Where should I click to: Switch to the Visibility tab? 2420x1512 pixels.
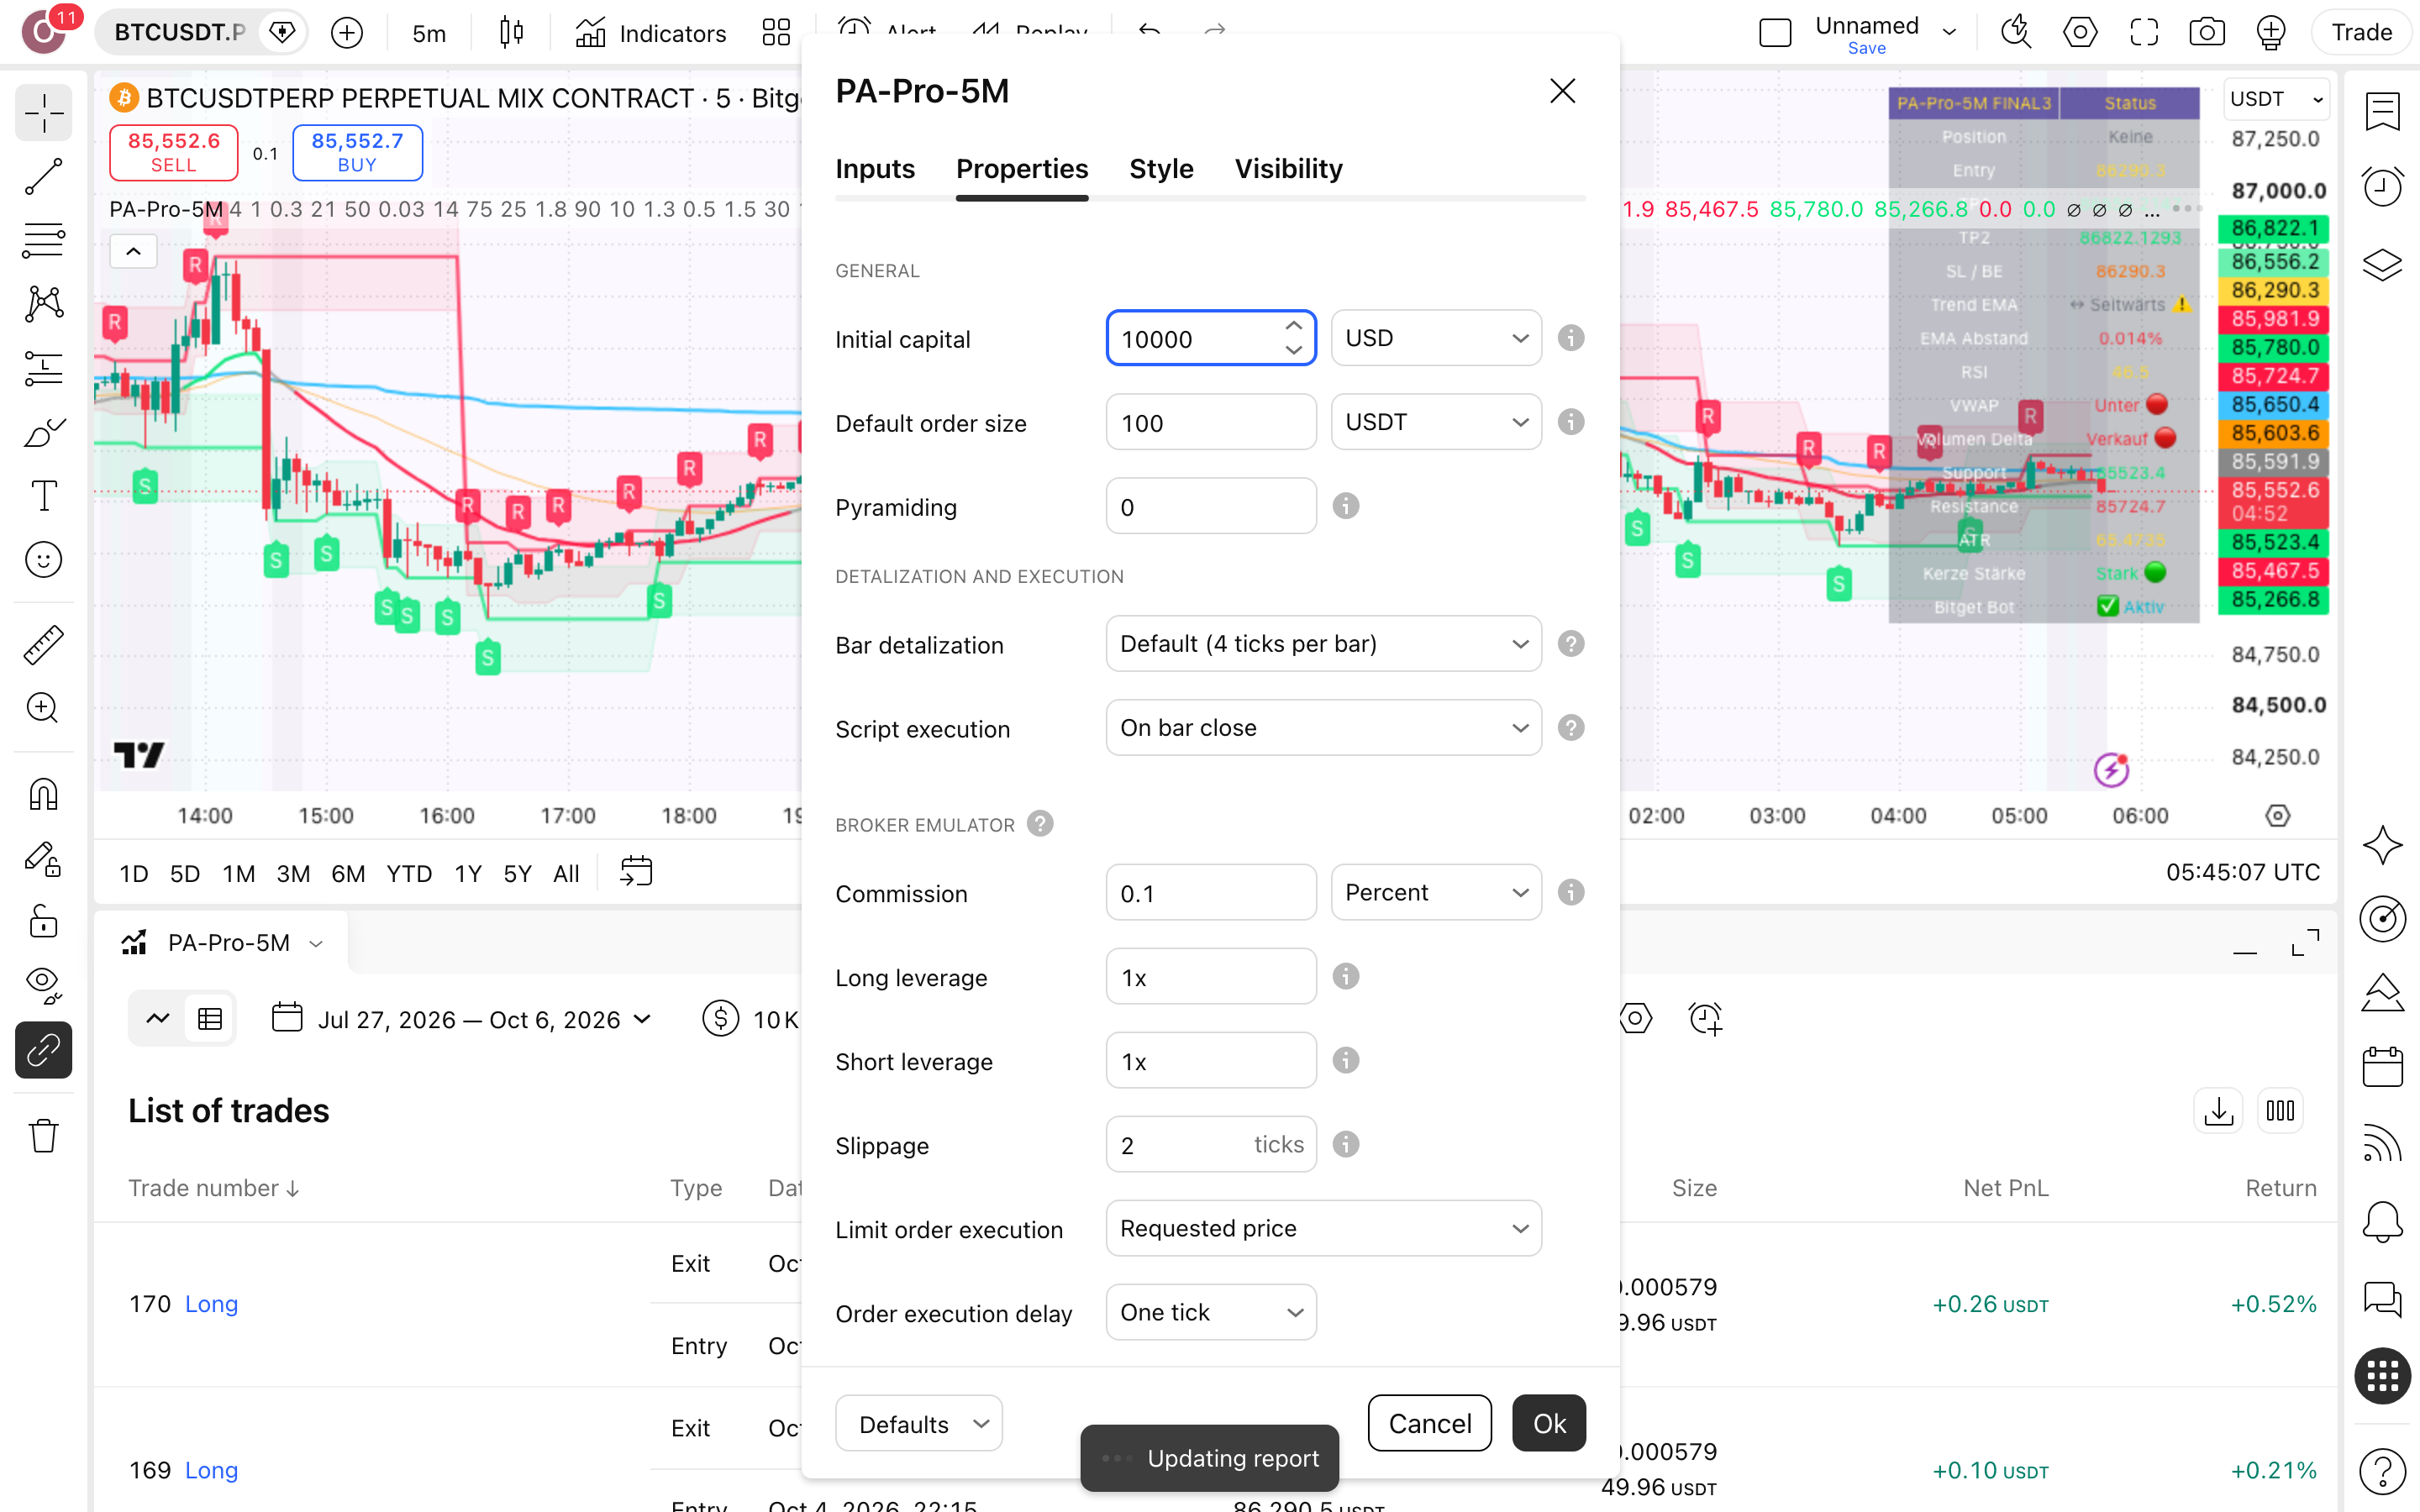(x=1288, y=169)
